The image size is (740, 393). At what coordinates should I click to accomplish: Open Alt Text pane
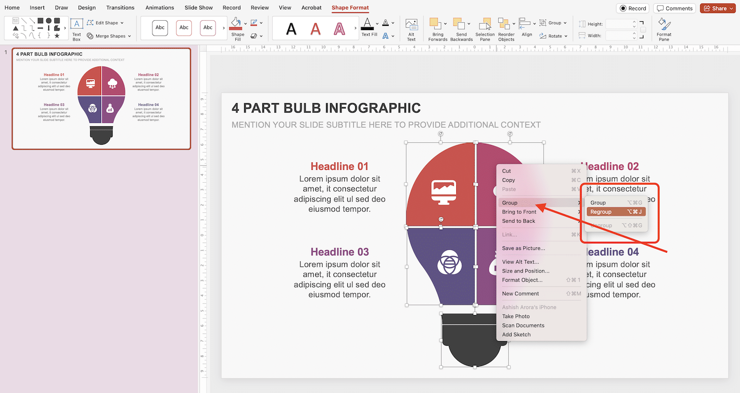point(411,30)
